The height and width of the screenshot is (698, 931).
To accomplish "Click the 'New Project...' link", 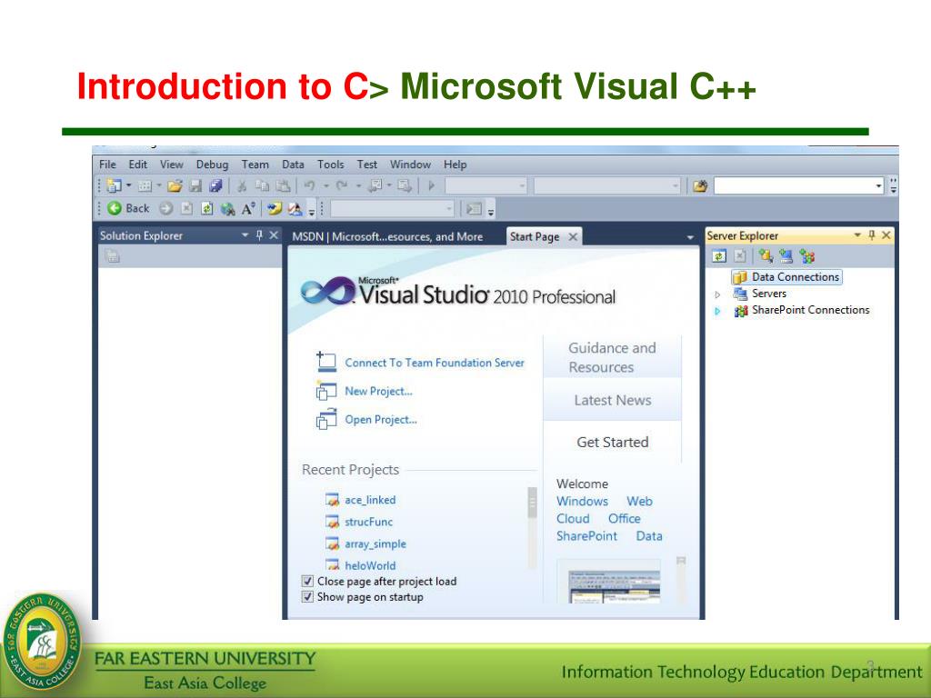I will click(378, 391).
